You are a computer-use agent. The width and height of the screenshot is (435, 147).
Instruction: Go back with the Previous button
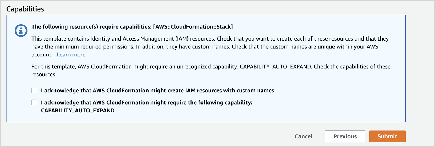[345, 136]
